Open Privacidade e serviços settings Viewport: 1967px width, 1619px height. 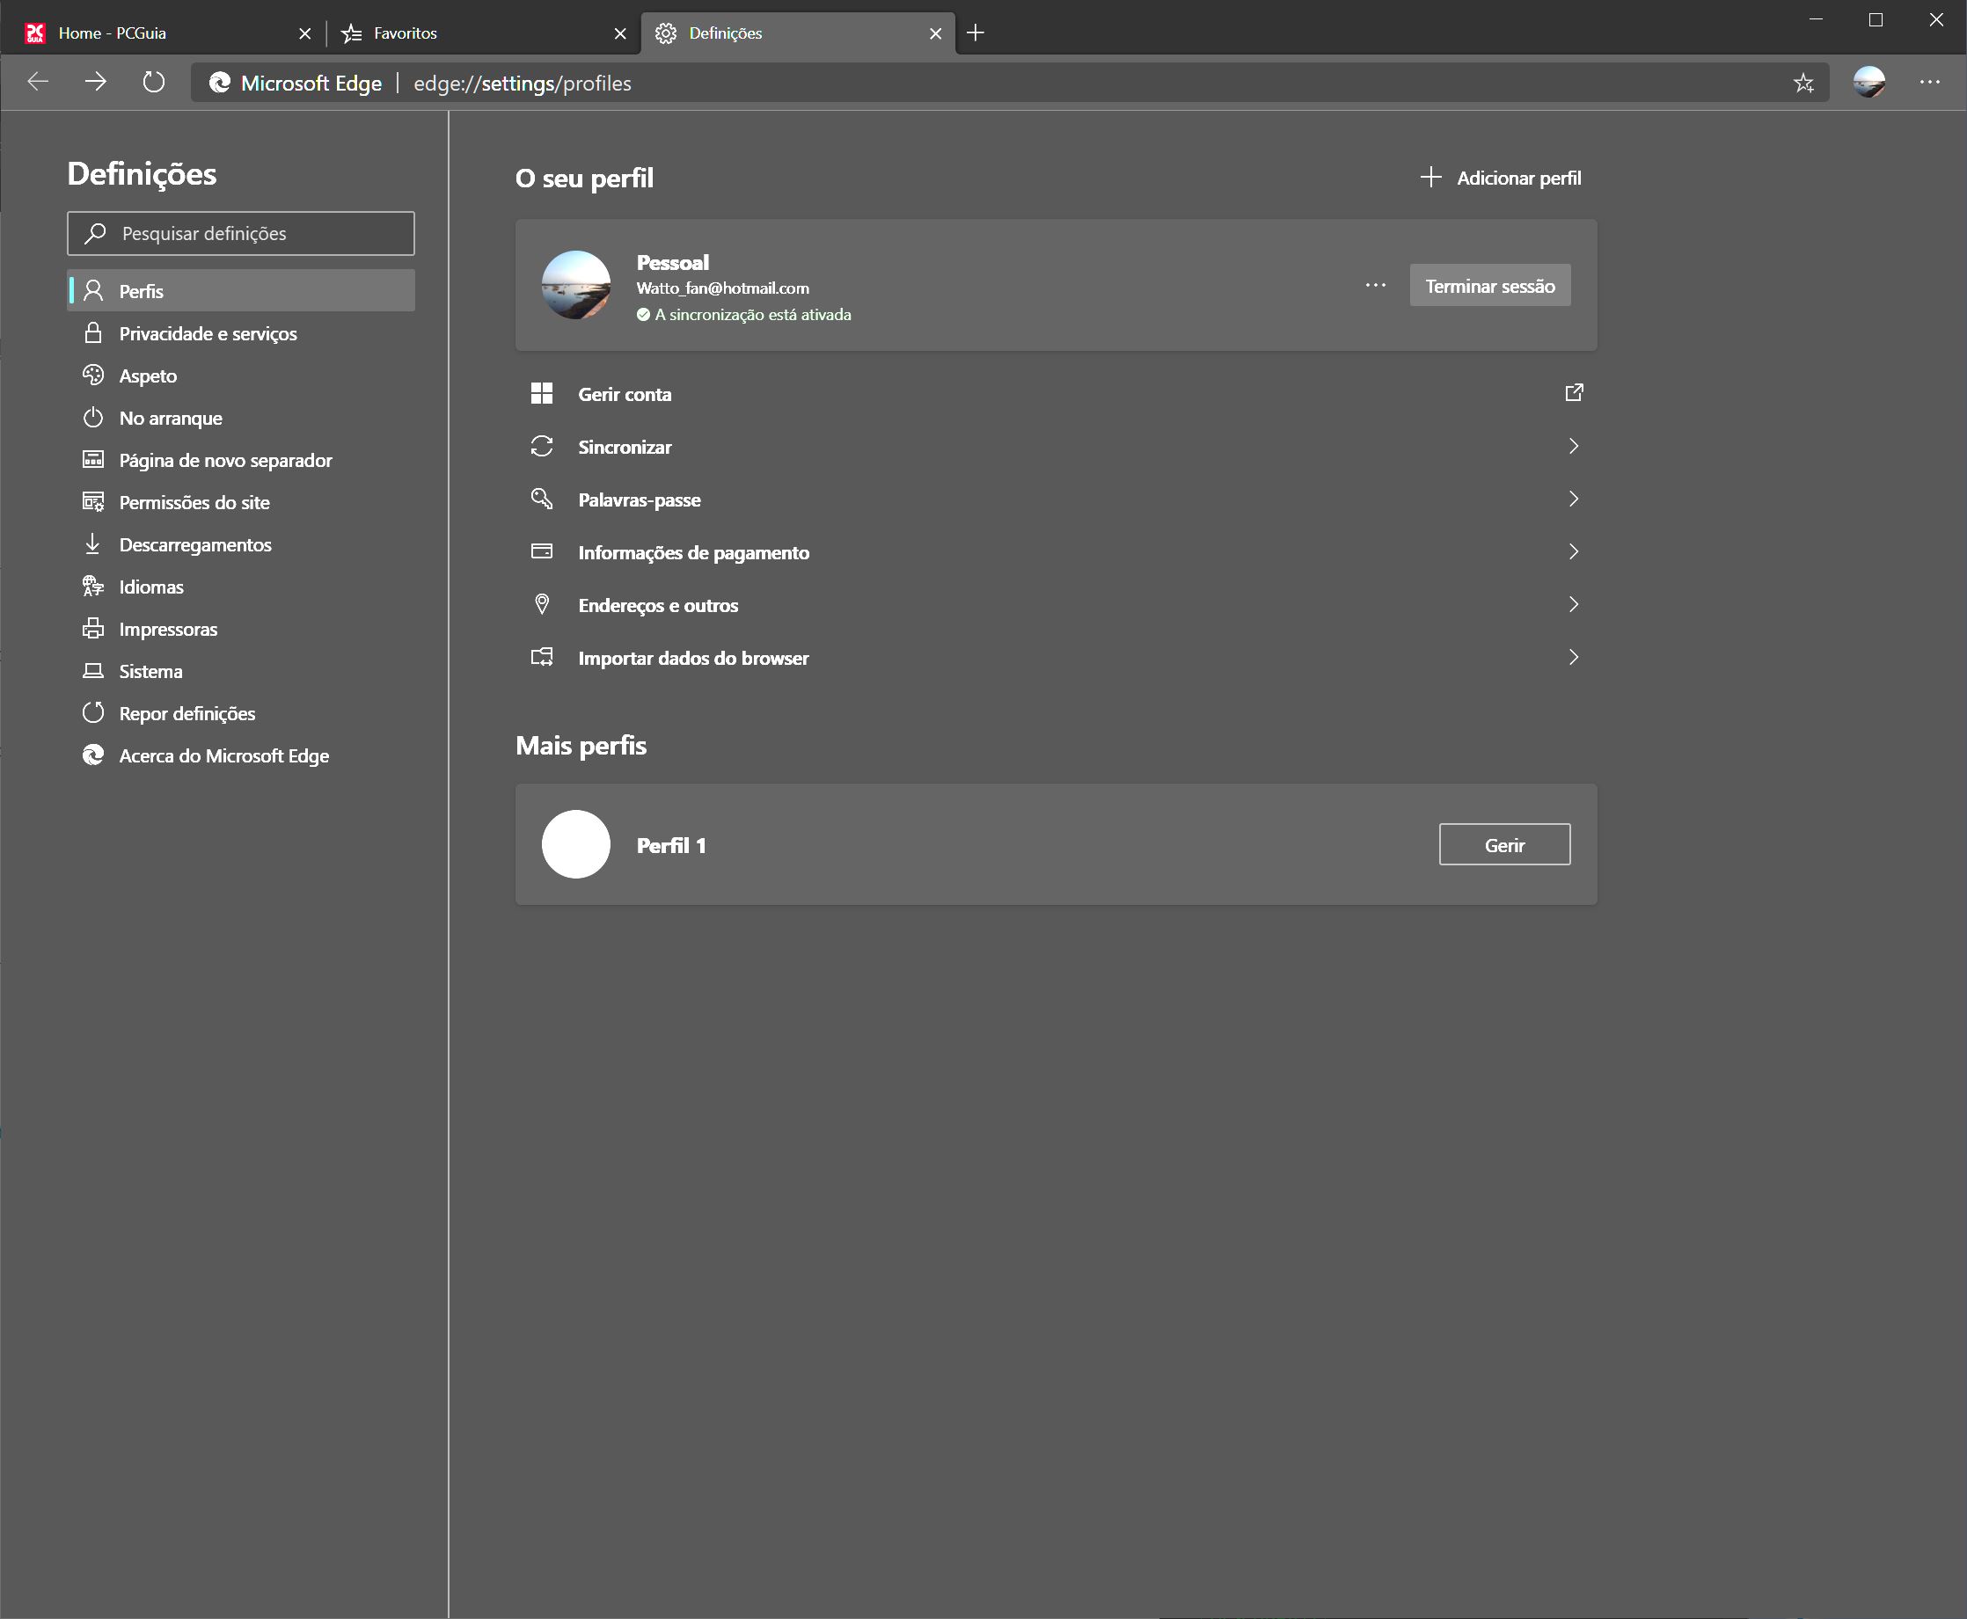tap(241, 333)
